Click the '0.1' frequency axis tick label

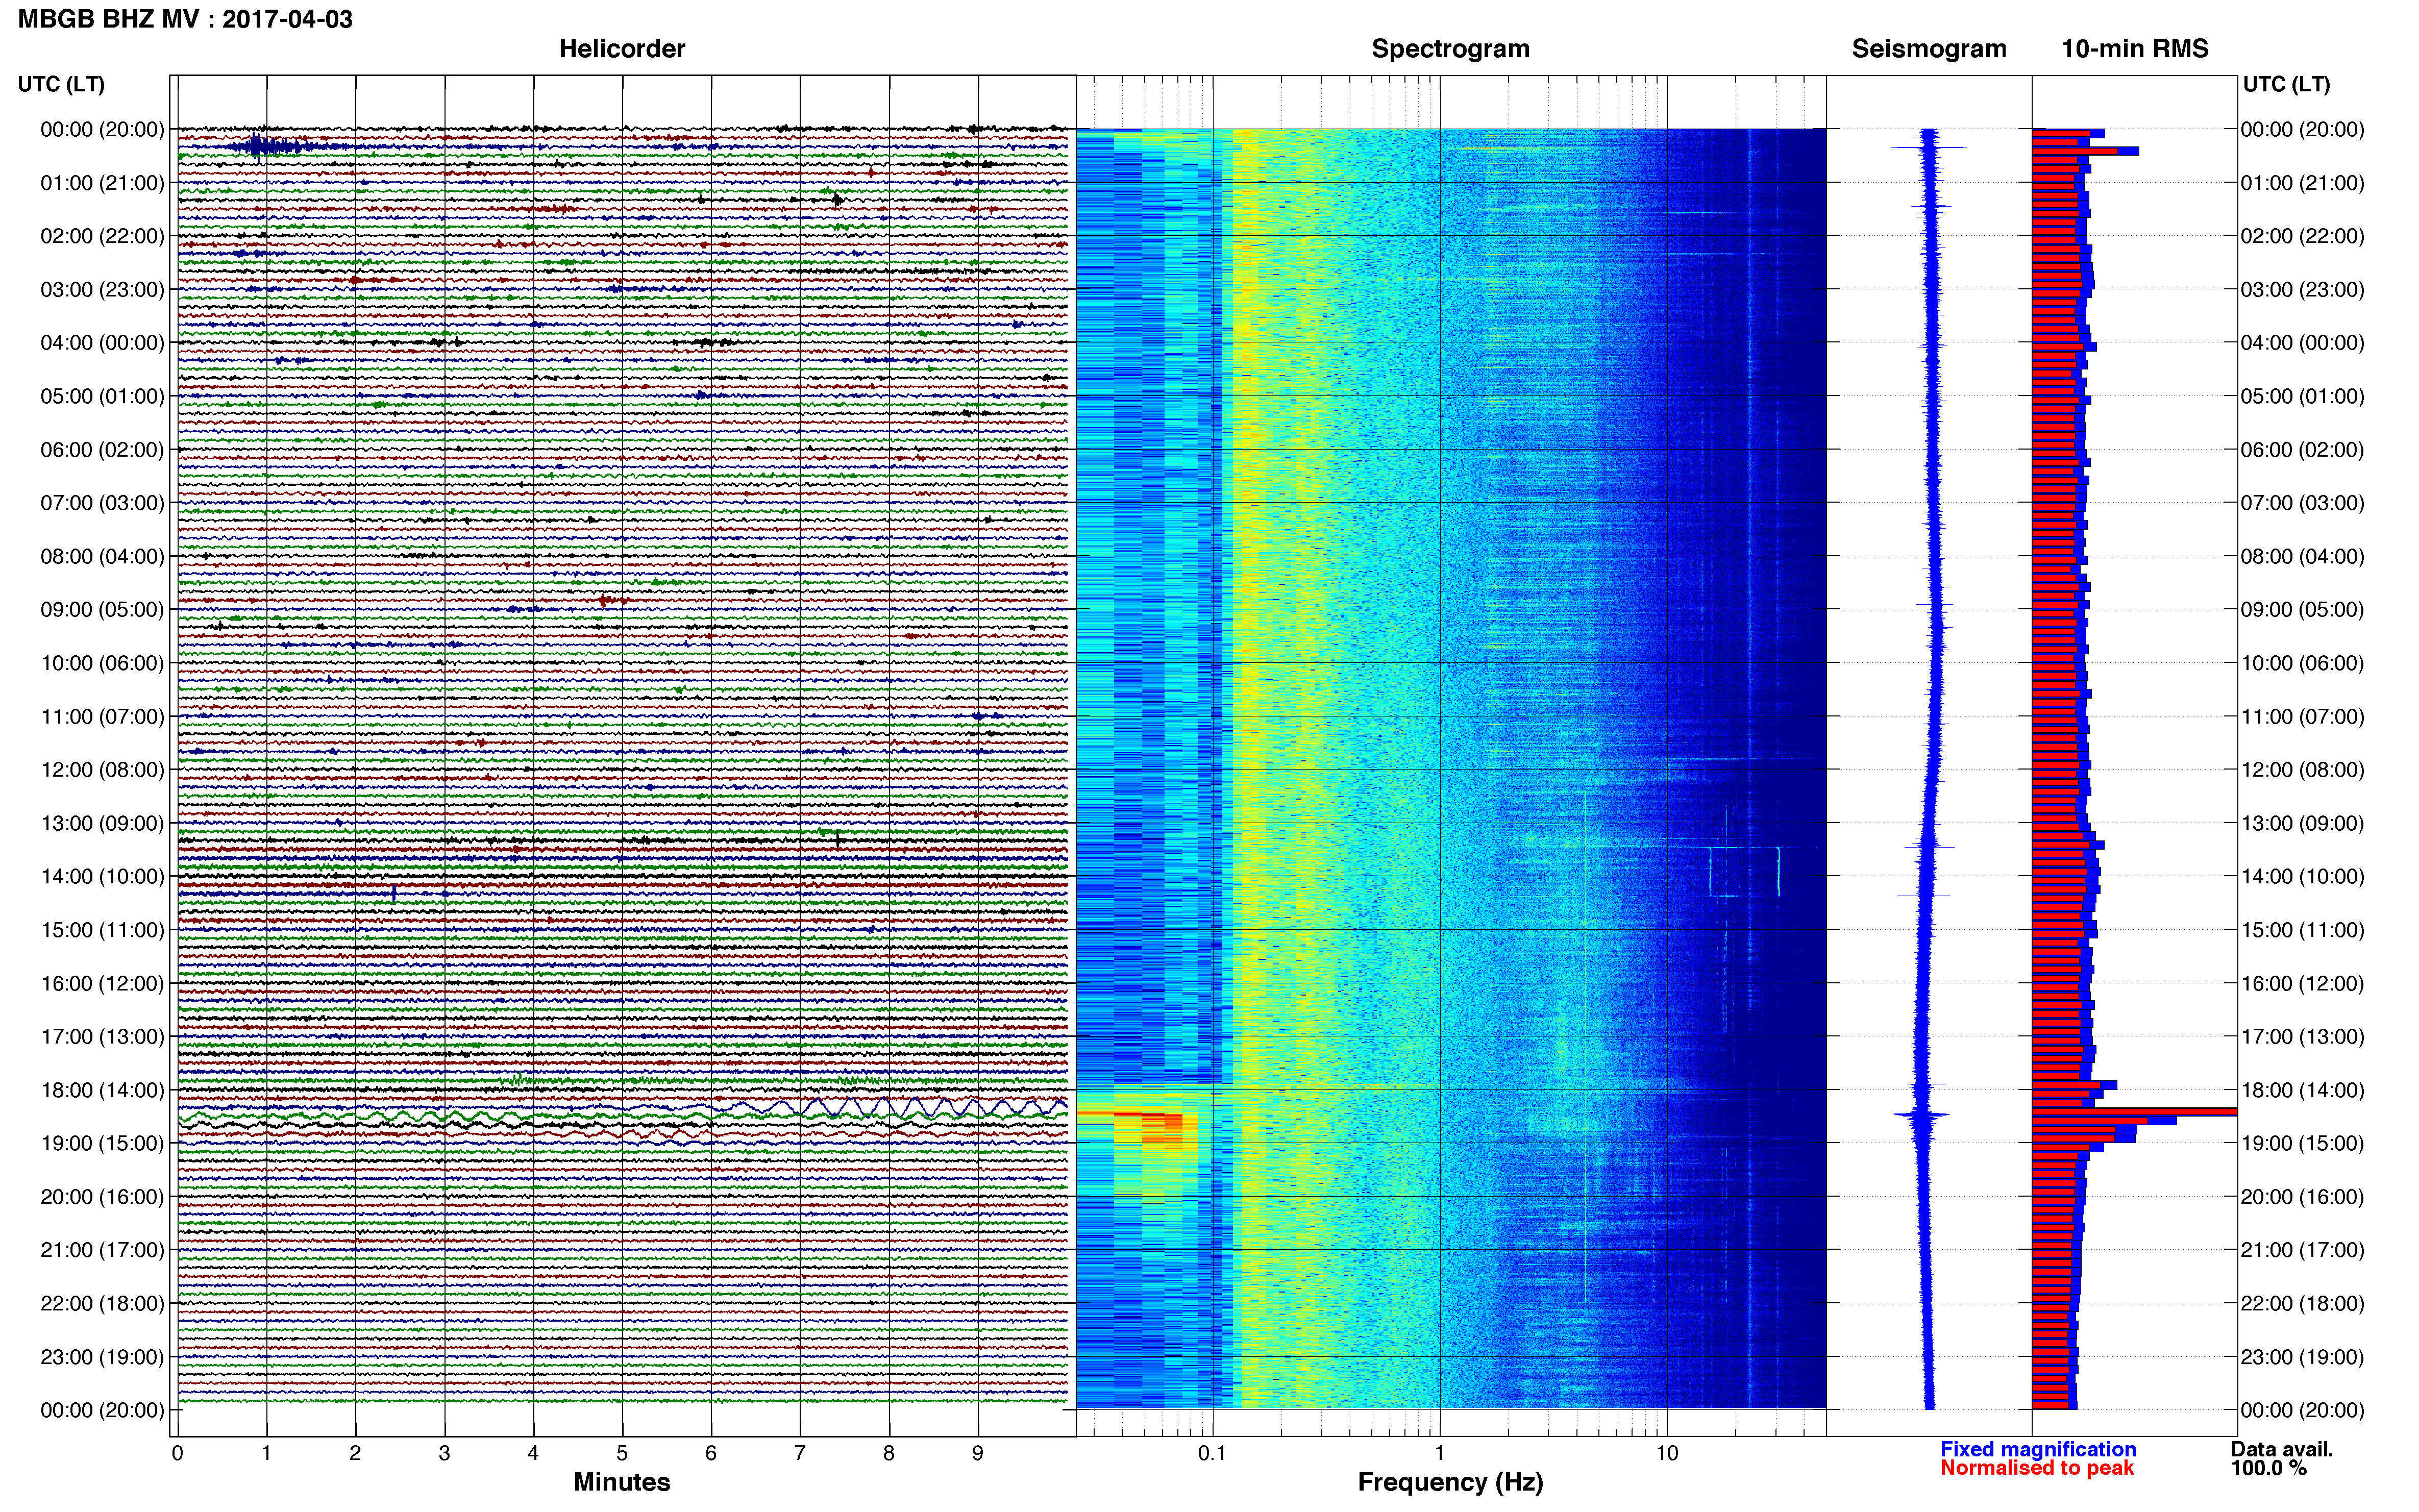[1212, 1453]
